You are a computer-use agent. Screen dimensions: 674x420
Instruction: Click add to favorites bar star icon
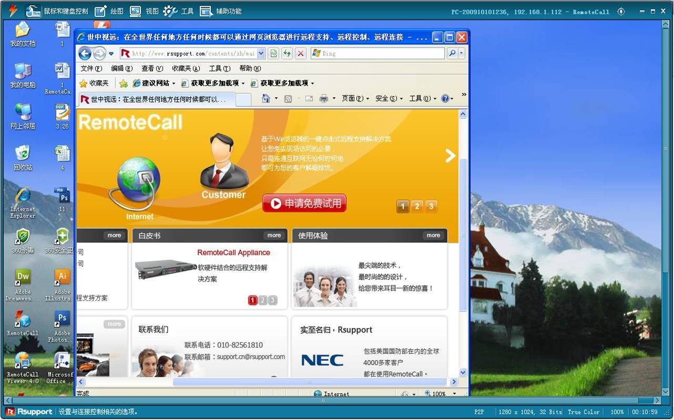tap(124, 83)
